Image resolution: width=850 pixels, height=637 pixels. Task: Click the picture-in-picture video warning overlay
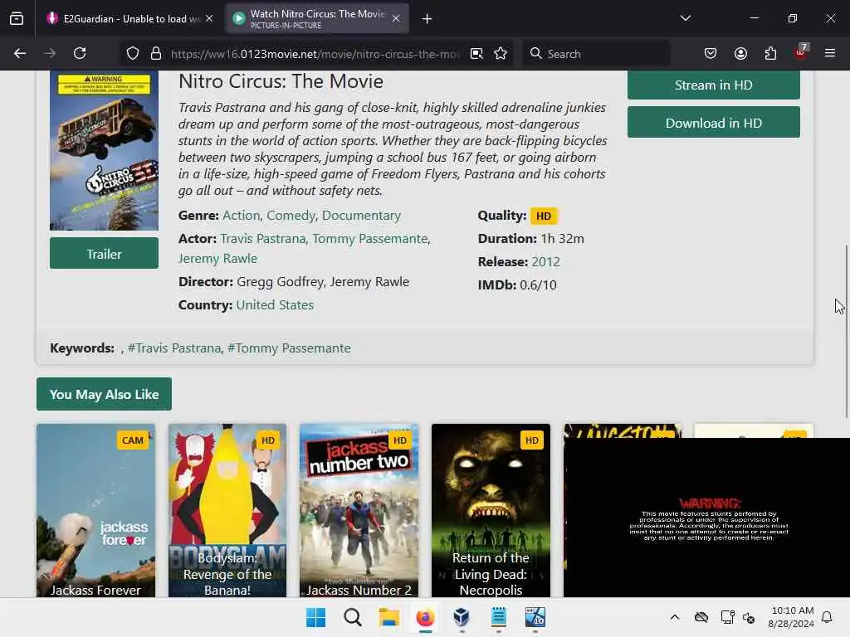point(706,518)
